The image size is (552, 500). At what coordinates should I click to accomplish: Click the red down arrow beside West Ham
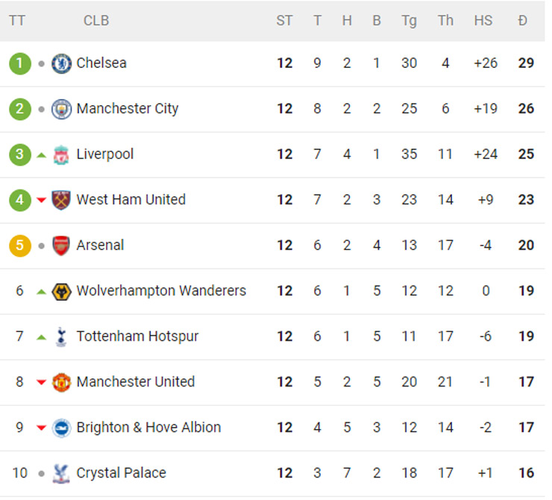point(42,201)
